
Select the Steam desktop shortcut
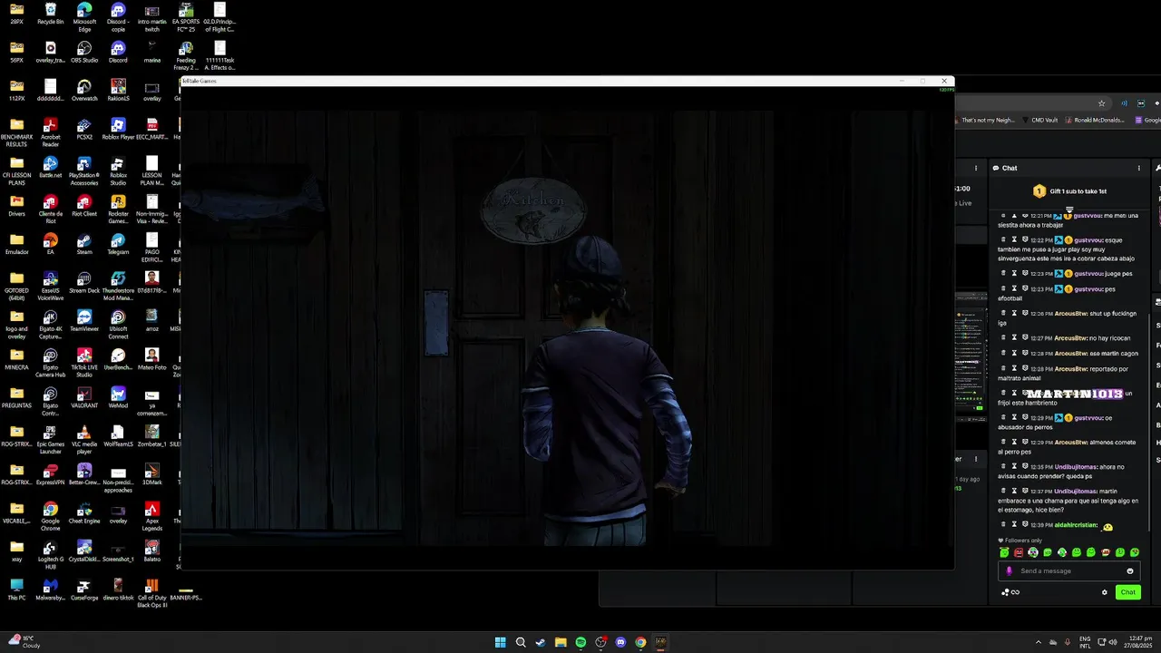tap(84, 244)
